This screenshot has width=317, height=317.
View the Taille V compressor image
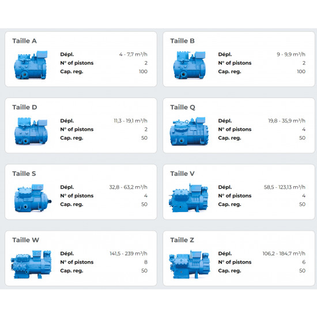(x=188, y=198)
